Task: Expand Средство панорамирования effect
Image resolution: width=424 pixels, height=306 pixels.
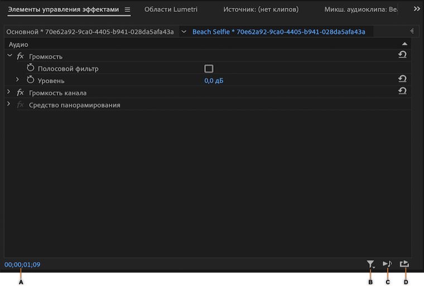Action: 9,104
